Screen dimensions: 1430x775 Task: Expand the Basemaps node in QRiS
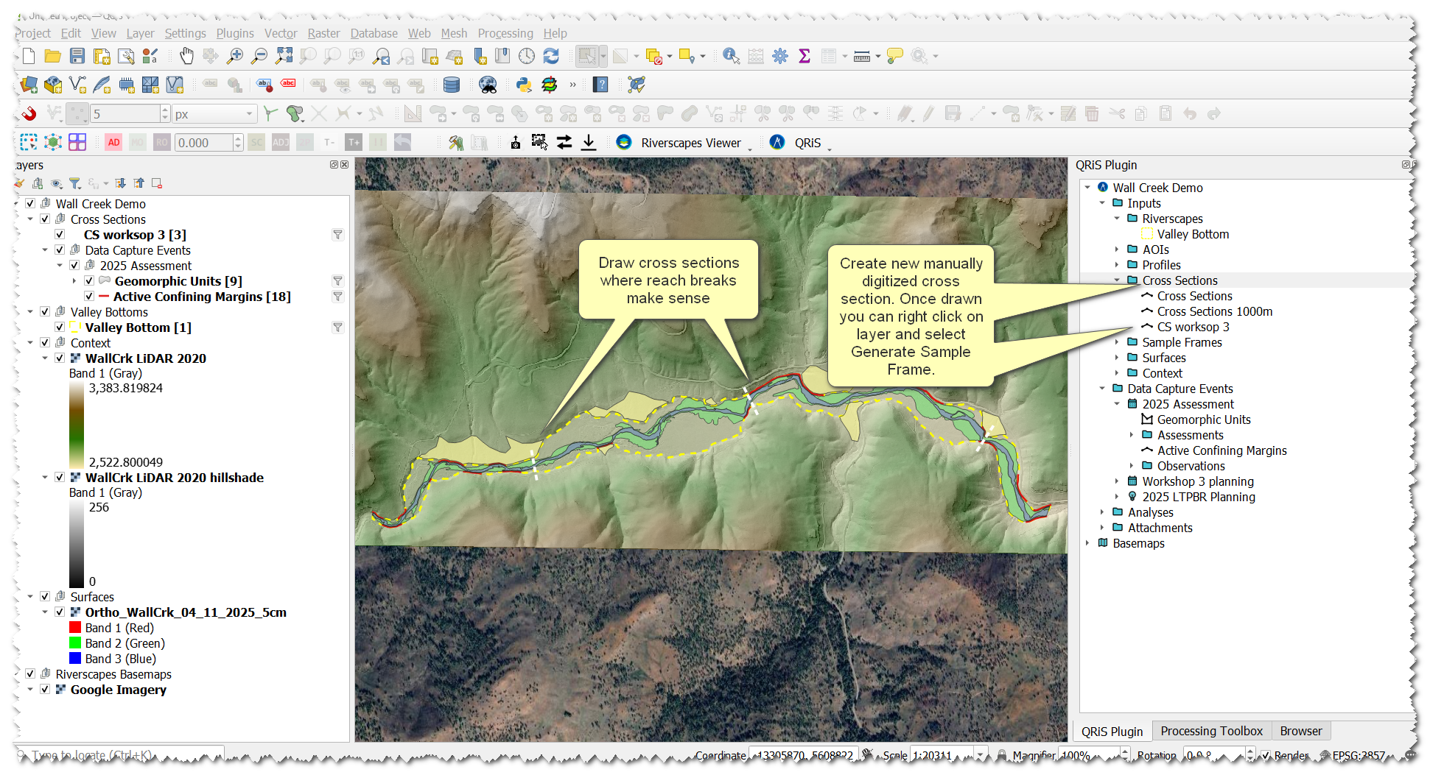click(1087, 543)
